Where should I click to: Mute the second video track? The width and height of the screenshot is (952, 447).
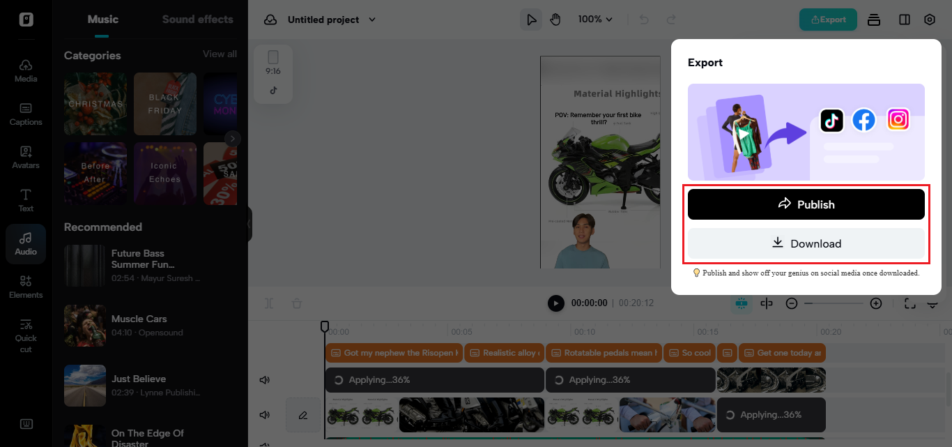[x=265, y=415]
